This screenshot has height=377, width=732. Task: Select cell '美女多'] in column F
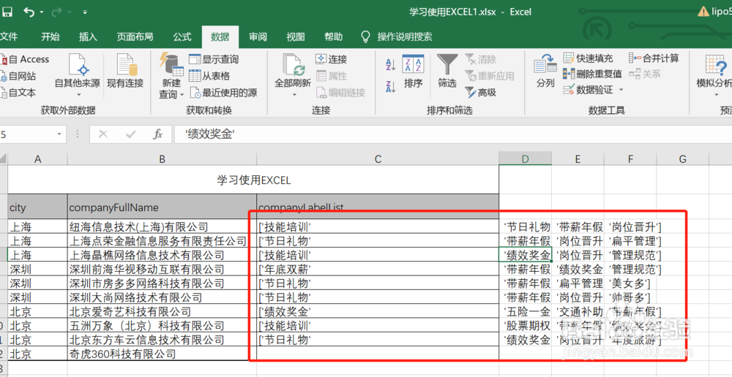point(630,283)
